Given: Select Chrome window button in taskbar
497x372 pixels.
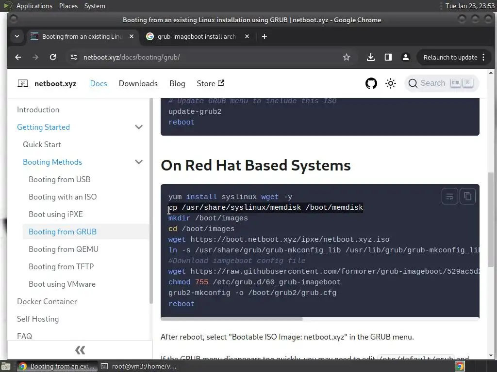Looking at the screenshot, I should (x=56, y=366).
